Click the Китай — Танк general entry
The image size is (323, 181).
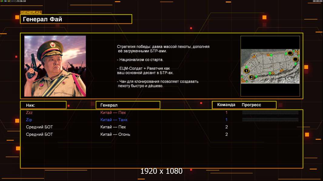[x=114, y=120]
